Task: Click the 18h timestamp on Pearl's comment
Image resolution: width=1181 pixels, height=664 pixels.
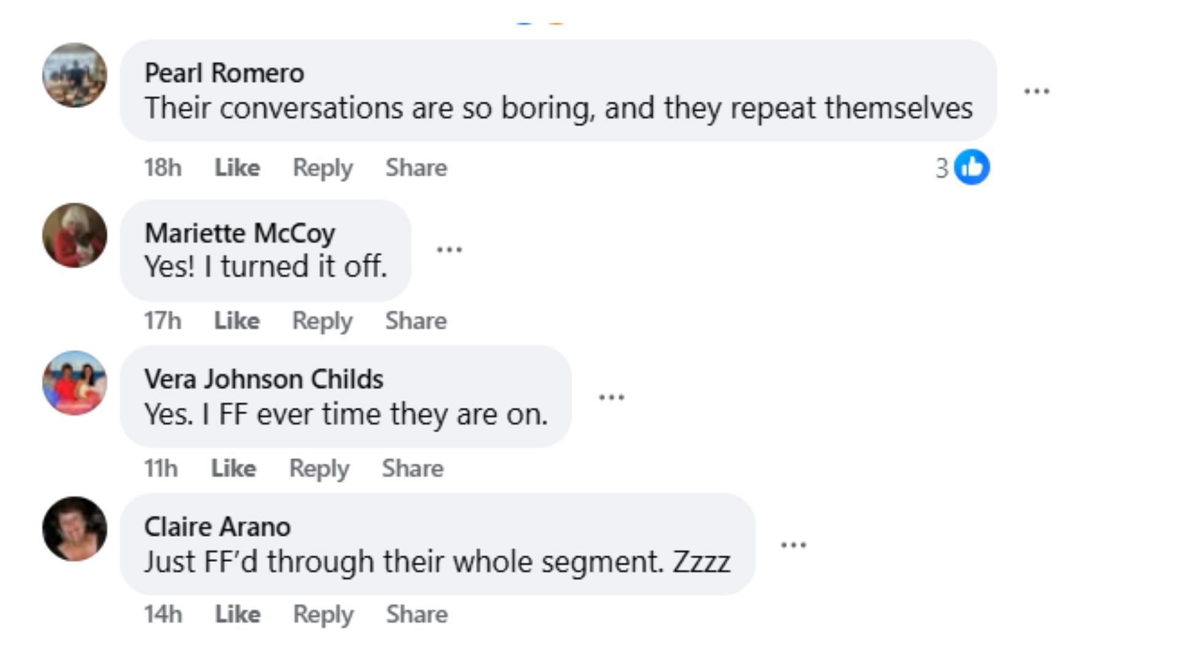Action: 162,167
